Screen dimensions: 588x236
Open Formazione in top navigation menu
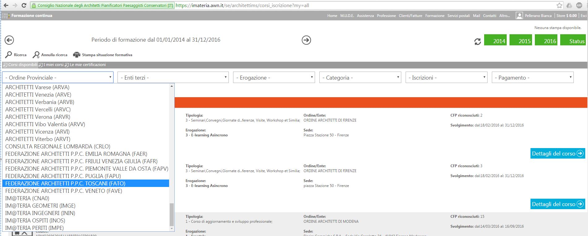(x=435, y=16)
